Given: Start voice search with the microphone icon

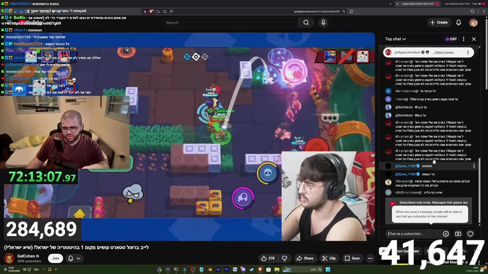Looking at the screenshot, I should pos(323,22).
